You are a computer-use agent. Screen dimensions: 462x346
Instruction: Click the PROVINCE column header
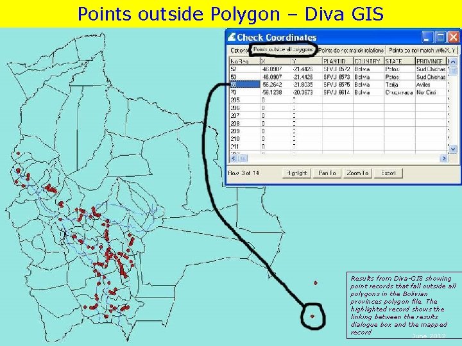[x=431, y=62]
